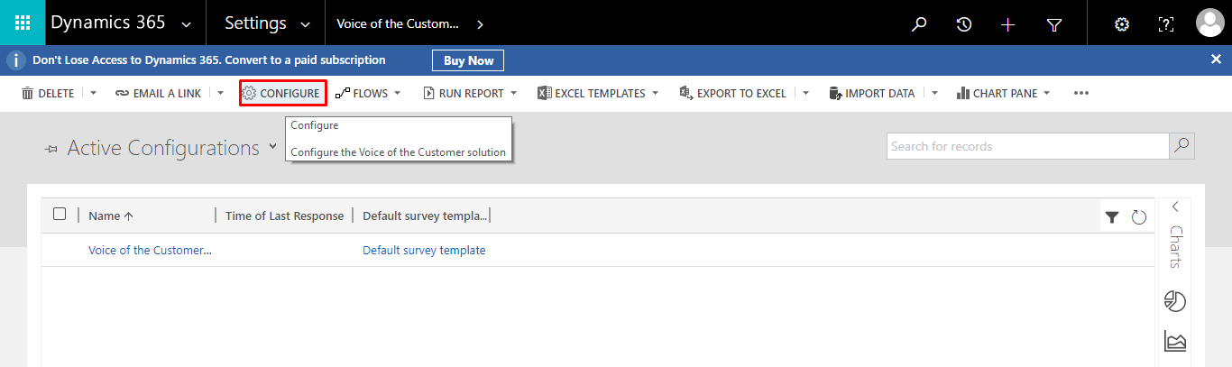Sort by Default survey template column
The image size is (1232, 367).
(x=424, y=216)
